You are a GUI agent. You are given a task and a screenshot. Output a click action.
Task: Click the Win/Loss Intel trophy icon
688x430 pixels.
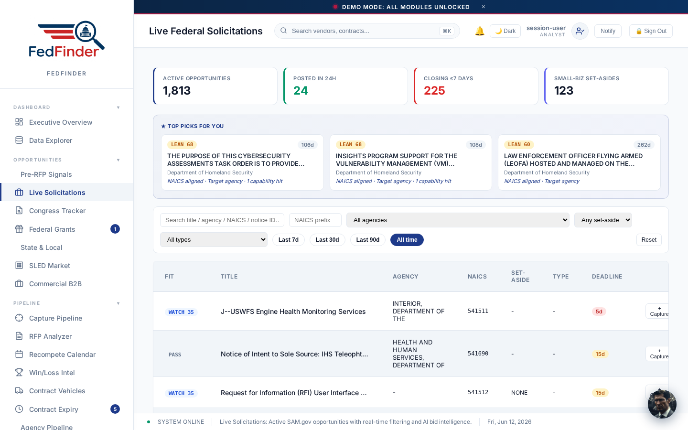19,372
